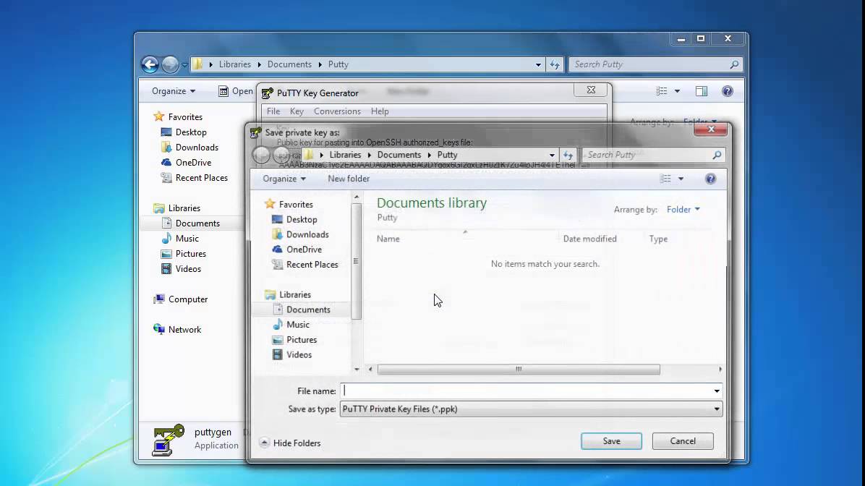Collapse the navigation pane with Hide Folders

[290, 443]
